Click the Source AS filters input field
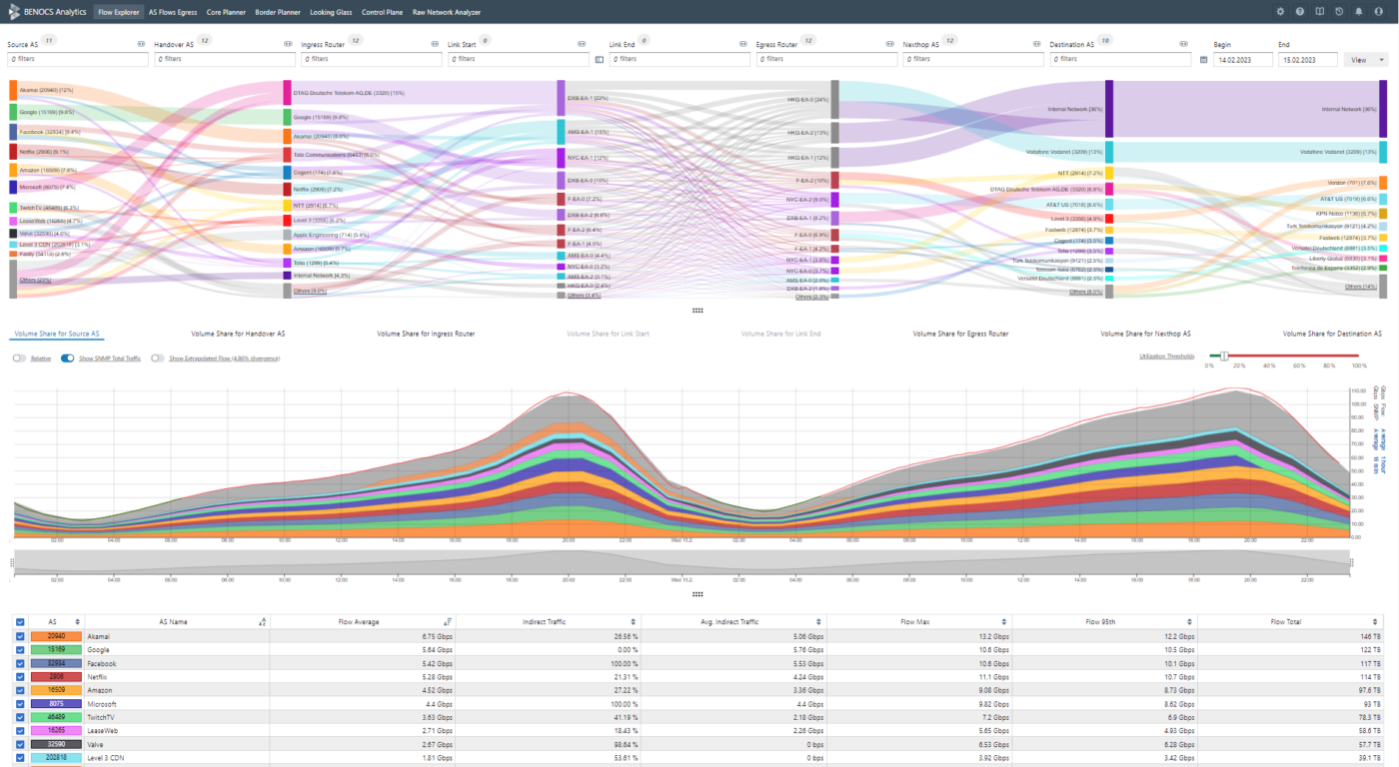Viewport: 1399px width, 767px height. pyautogui.click(x=77, y=60)
